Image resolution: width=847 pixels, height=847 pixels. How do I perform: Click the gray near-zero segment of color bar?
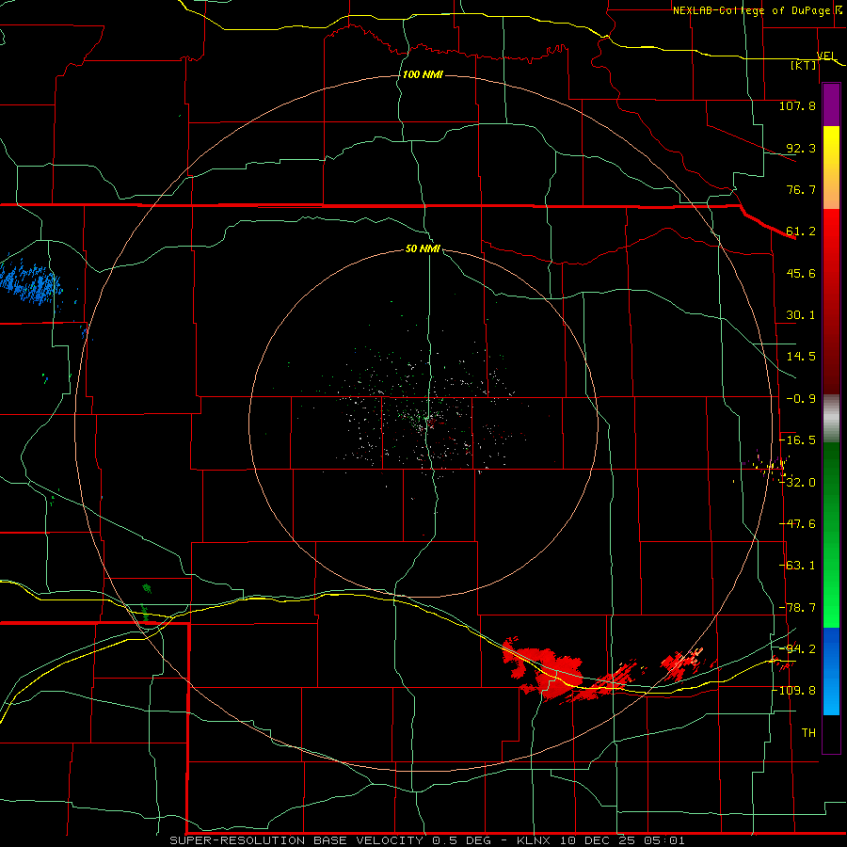point(831,419)
